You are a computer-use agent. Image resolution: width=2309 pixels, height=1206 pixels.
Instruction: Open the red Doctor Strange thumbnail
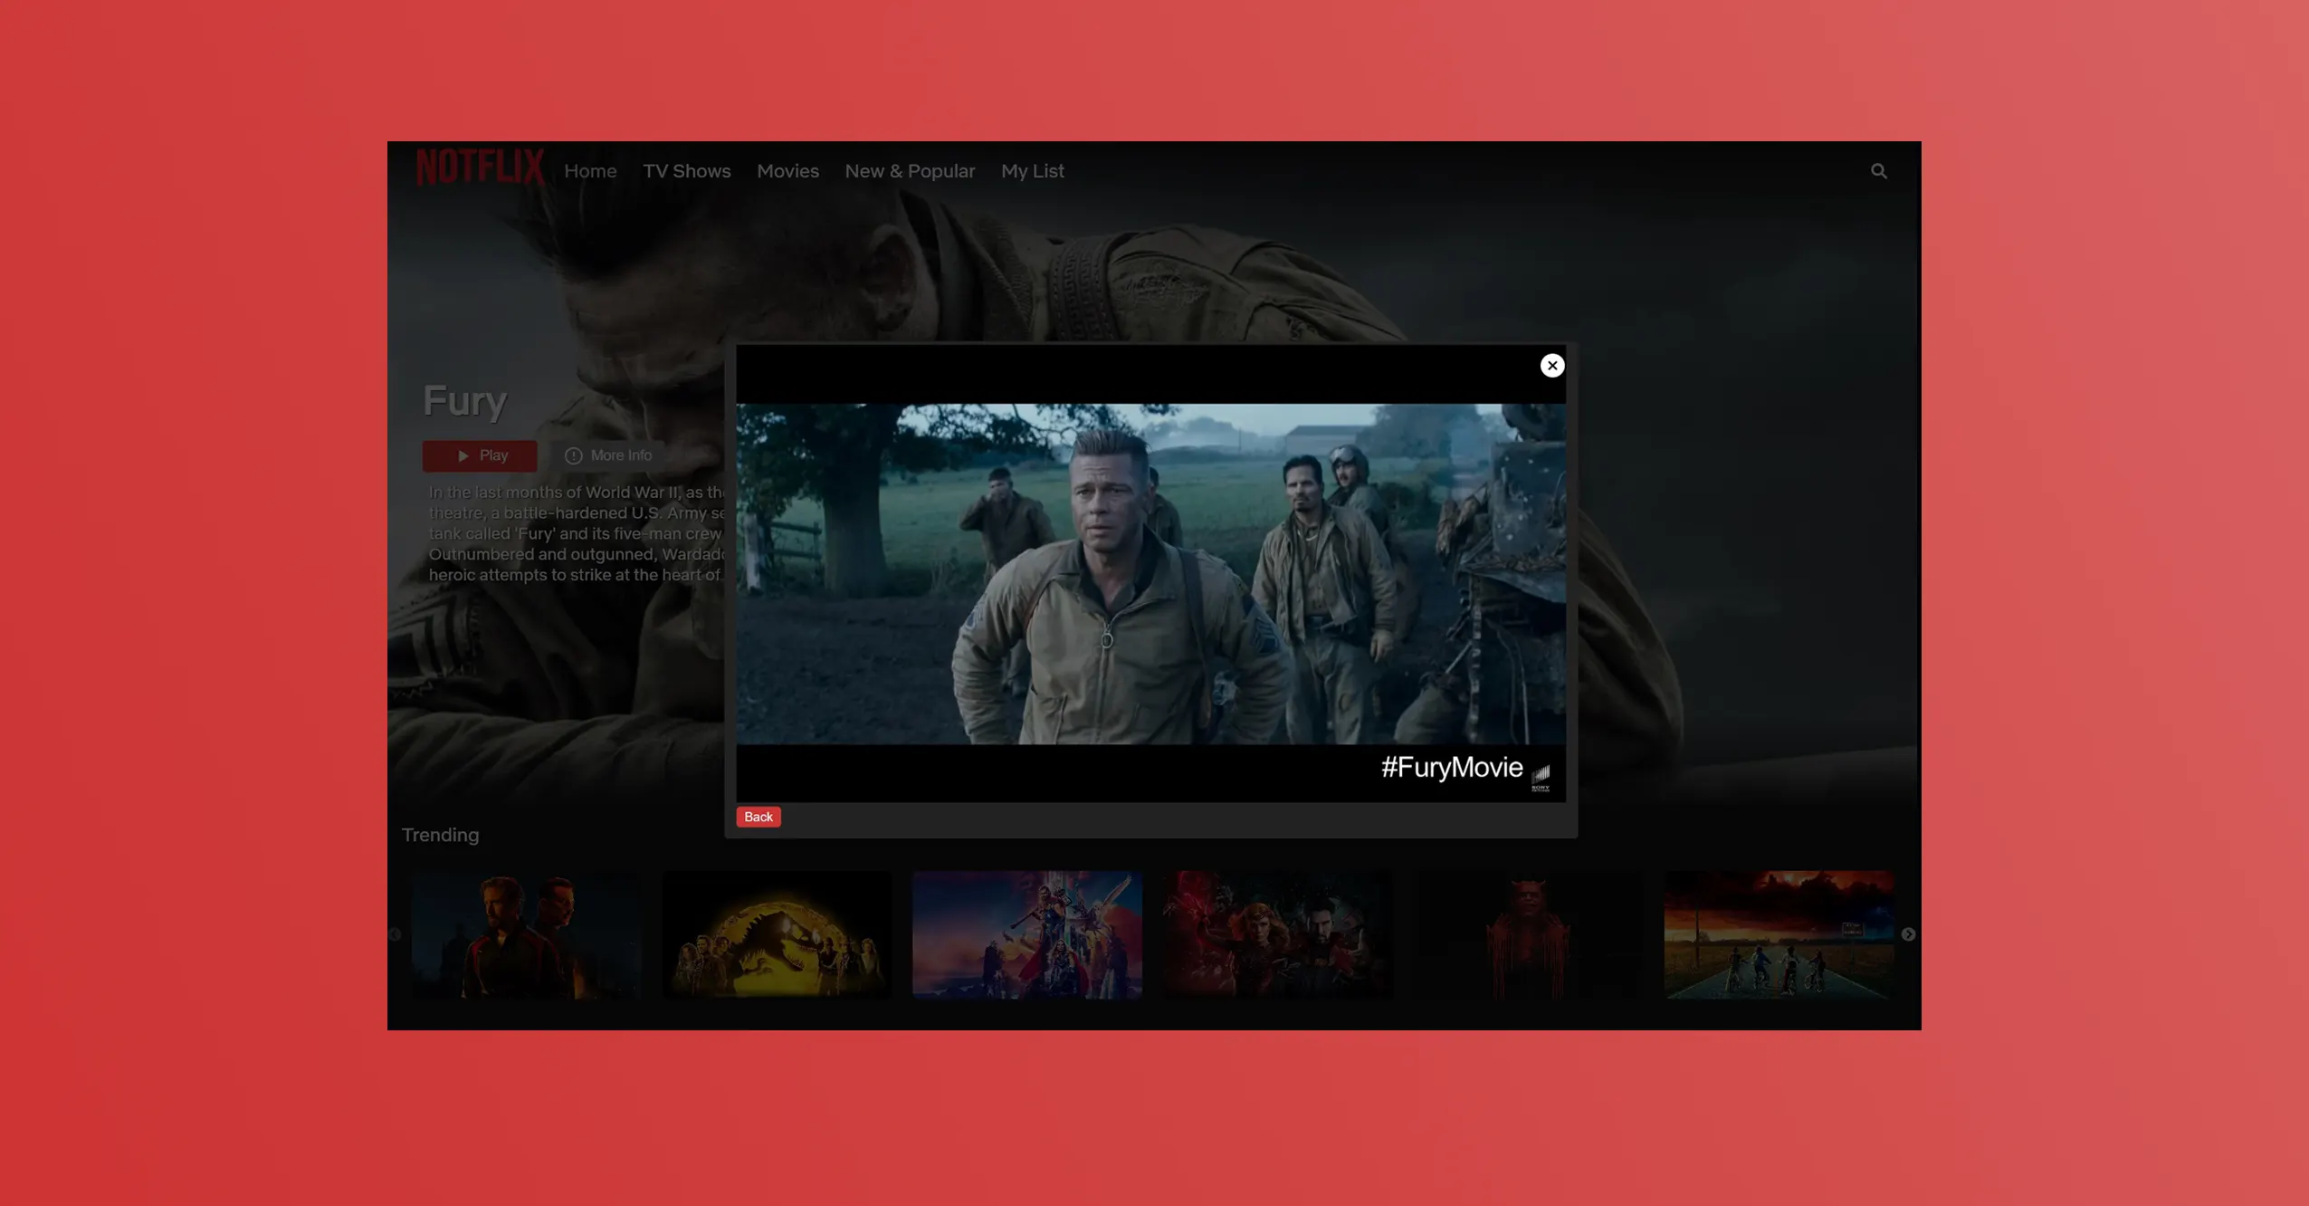(1277, 934)
